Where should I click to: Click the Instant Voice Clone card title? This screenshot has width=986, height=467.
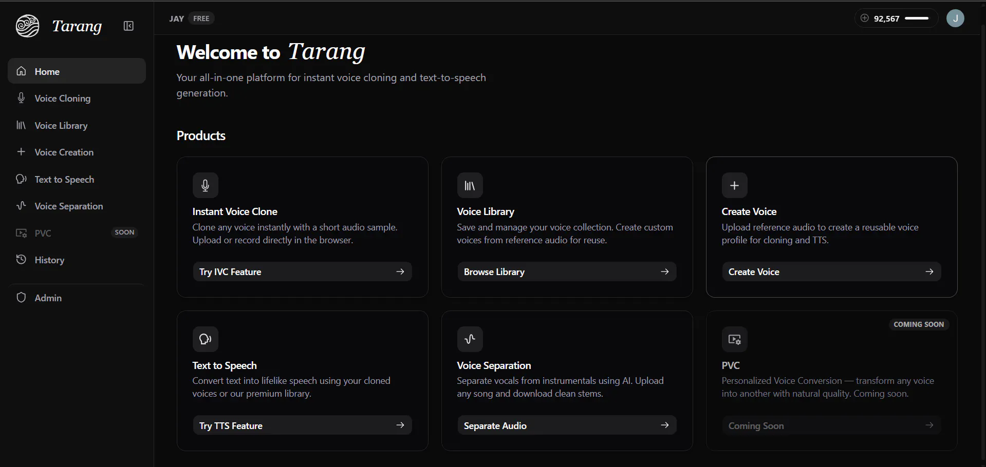click(x=235, y=211)
